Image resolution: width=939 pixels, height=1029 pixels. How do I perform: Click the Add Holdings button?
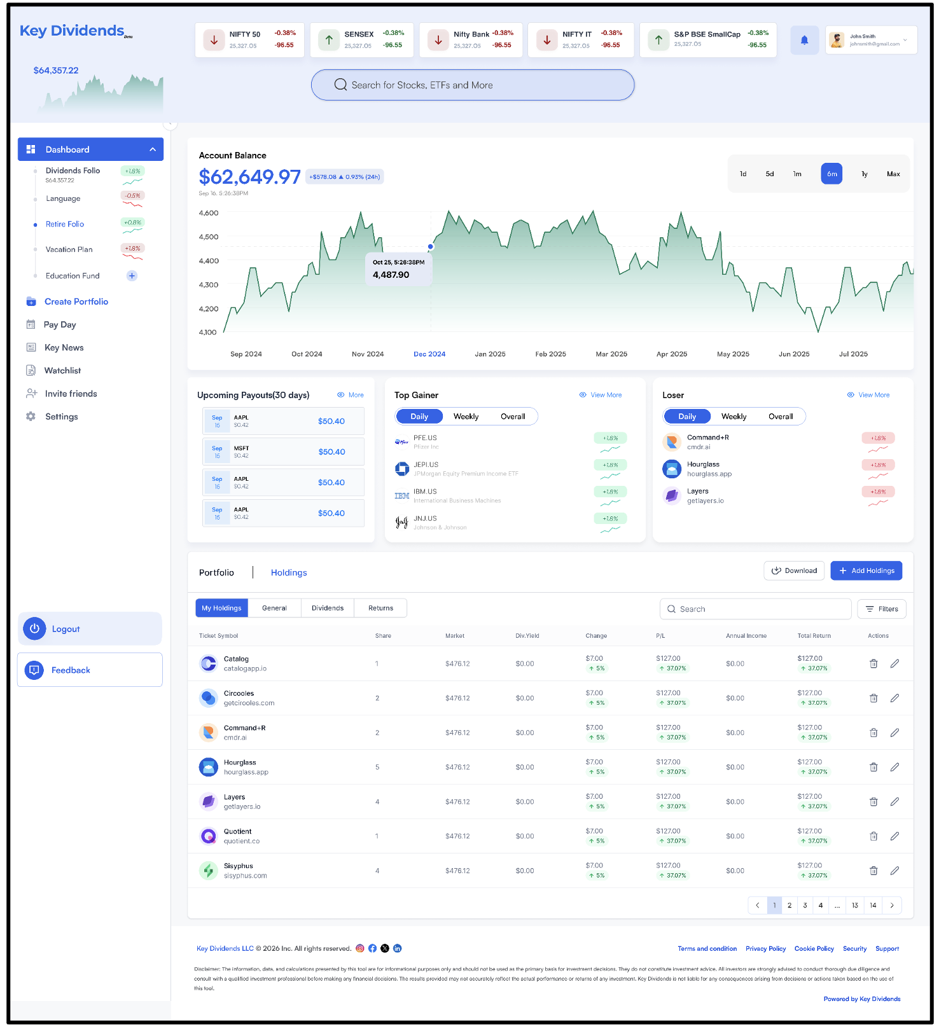(x=866, y=570)
